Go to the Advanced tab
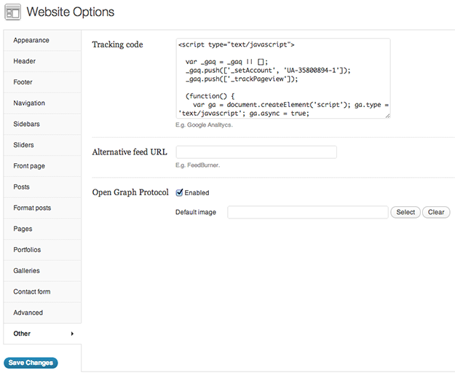 28,313
